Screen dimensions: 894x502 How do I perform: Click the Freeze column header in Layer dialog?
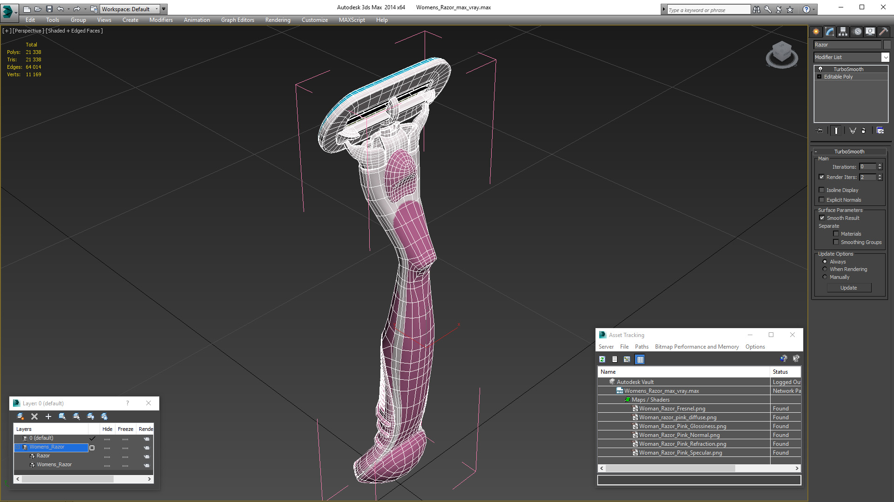[125, 429]
